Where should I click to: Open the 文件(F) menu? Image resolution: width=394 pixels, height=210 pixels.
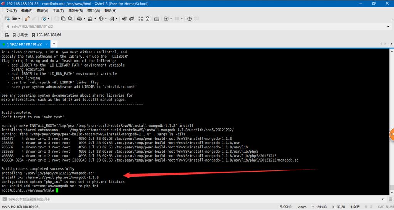[12, 11]
